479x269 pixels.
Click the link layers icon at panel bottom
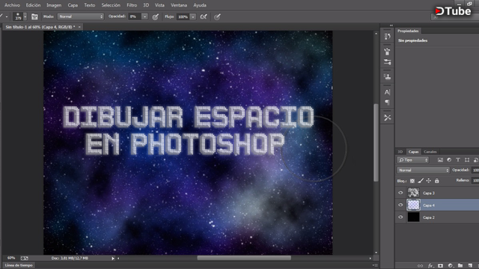[421, 266]
